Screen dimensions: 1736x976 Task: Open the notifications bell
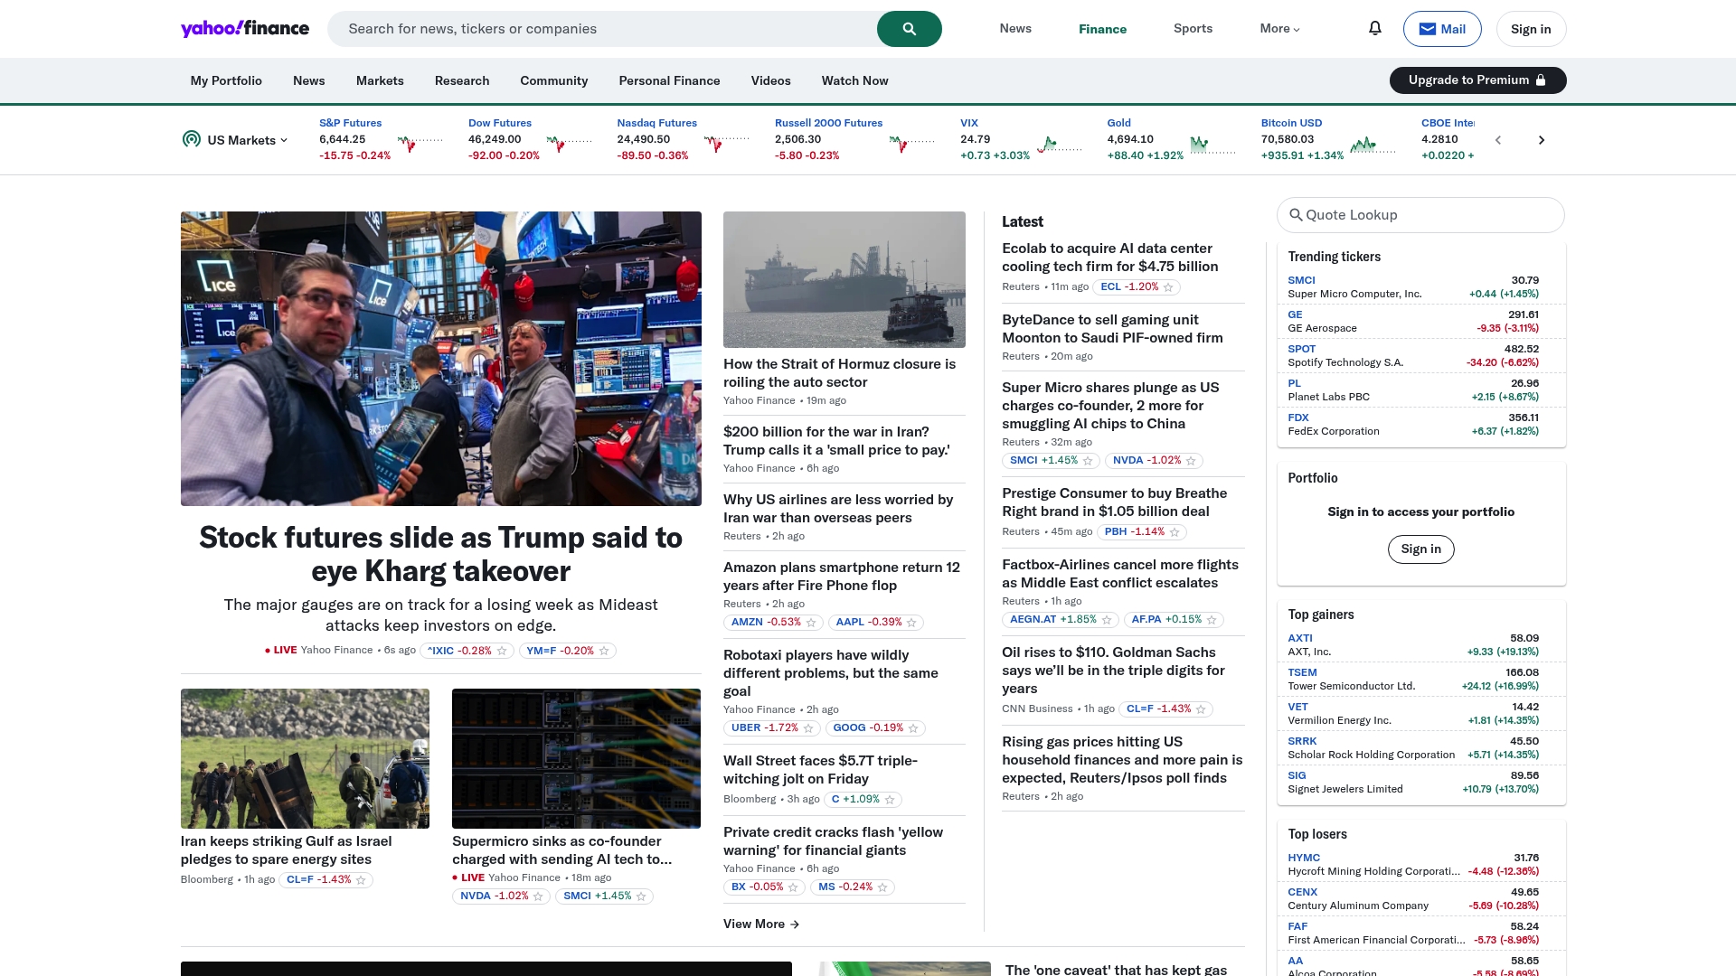point(1374,29)
